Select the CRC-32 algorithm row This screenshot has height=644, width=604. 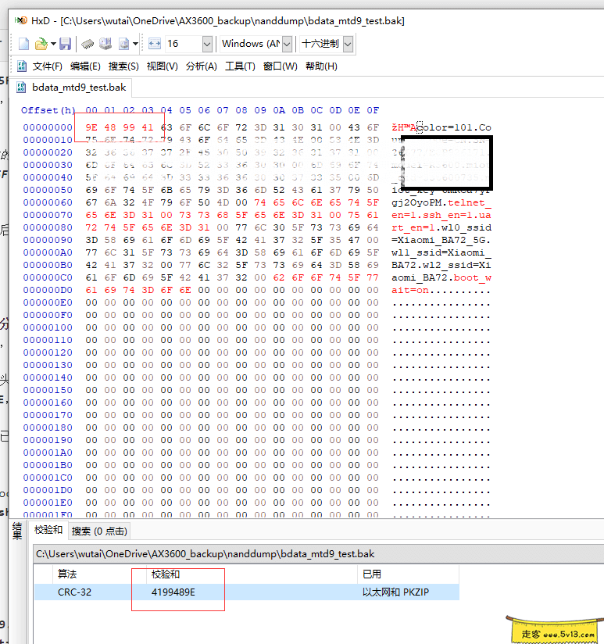pos(246,592)
